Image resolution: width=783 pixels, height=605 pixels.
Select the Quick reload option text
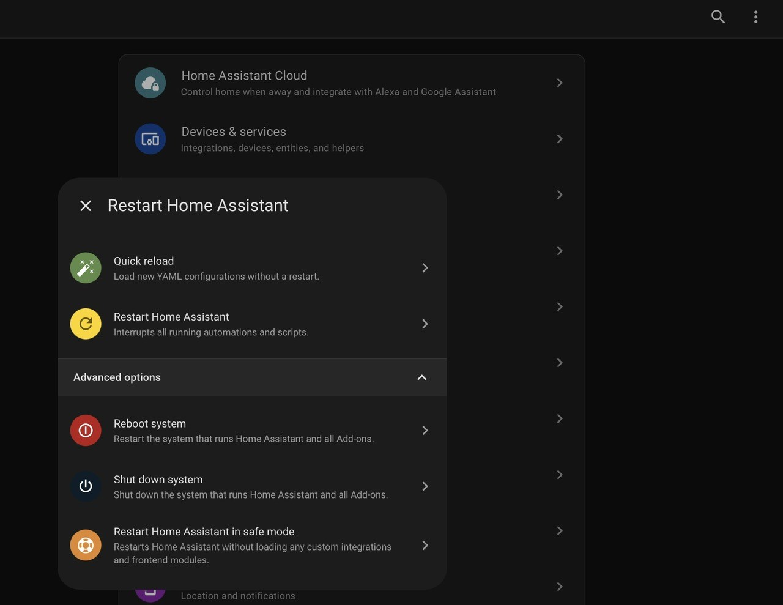(x=144, y=261)
